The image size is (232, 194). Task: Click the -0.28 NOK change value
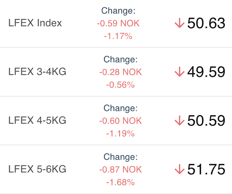pyautogui.click(x=121, y=72)
